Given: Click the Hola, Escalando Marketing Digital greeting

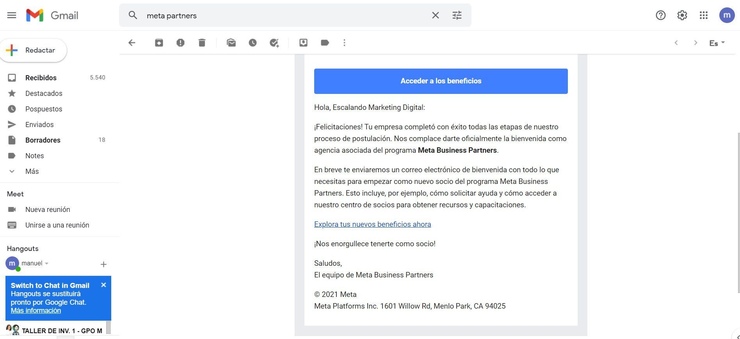Looking at the screenshot, I should (x=370, y=108).
